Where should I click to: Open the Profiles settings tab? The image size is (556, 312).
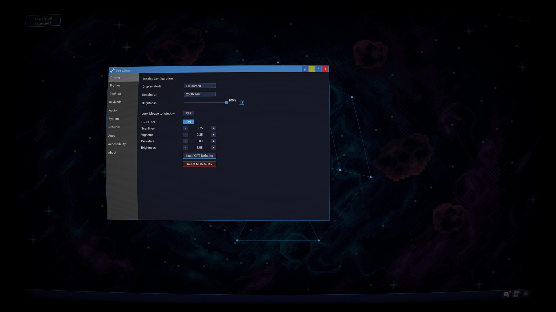coord(123,86)
